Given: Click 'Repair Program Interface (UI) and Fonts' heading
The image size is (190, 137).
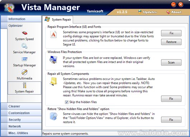Looking at the screenshot, I should click(x=74, y=27).
